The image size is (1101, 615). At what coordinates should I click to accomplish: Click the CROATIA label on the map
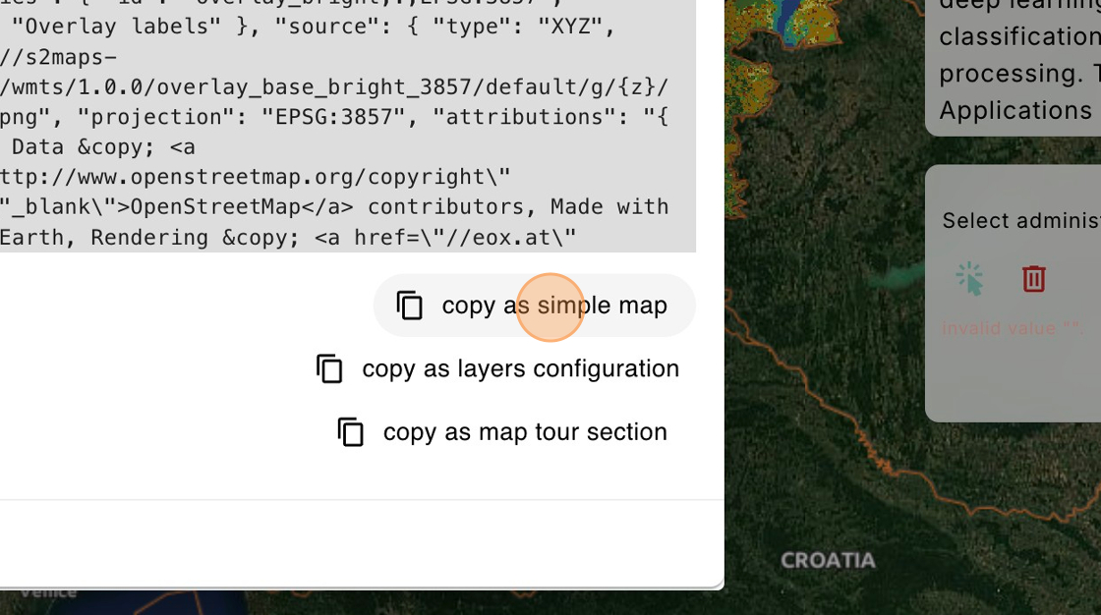(x=827, y=560)
